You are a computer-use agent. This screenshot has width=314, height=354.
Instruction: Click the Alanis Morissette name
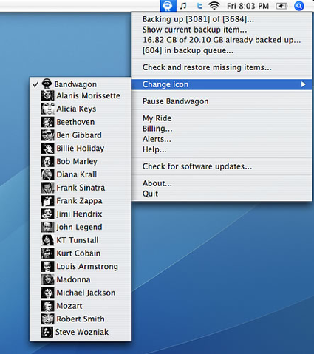coord(88,95)
